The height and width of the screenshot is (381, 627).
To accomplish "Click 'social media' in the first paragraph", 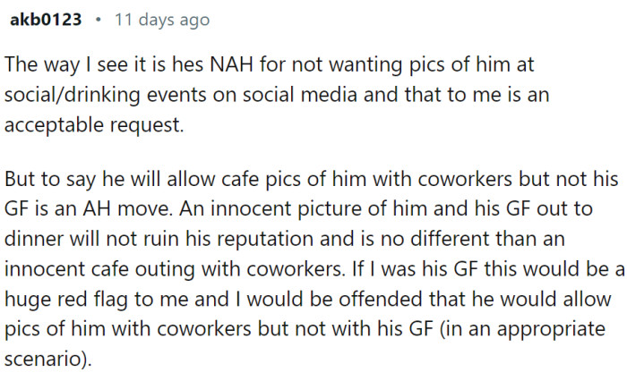I will coord(299,94).
